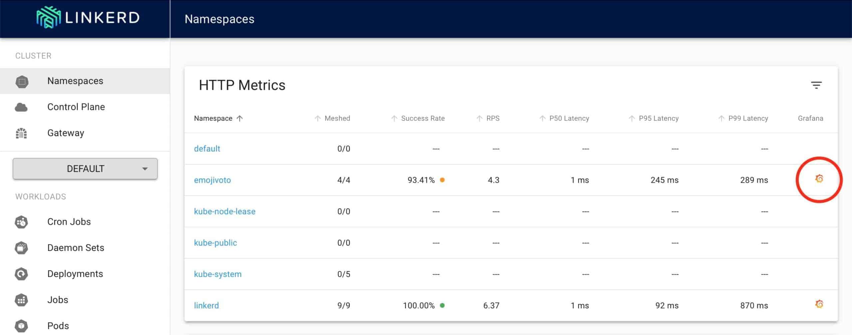Sort table by P95 Latency column
This screenshot has width=852, height=335.
(658, 119)
